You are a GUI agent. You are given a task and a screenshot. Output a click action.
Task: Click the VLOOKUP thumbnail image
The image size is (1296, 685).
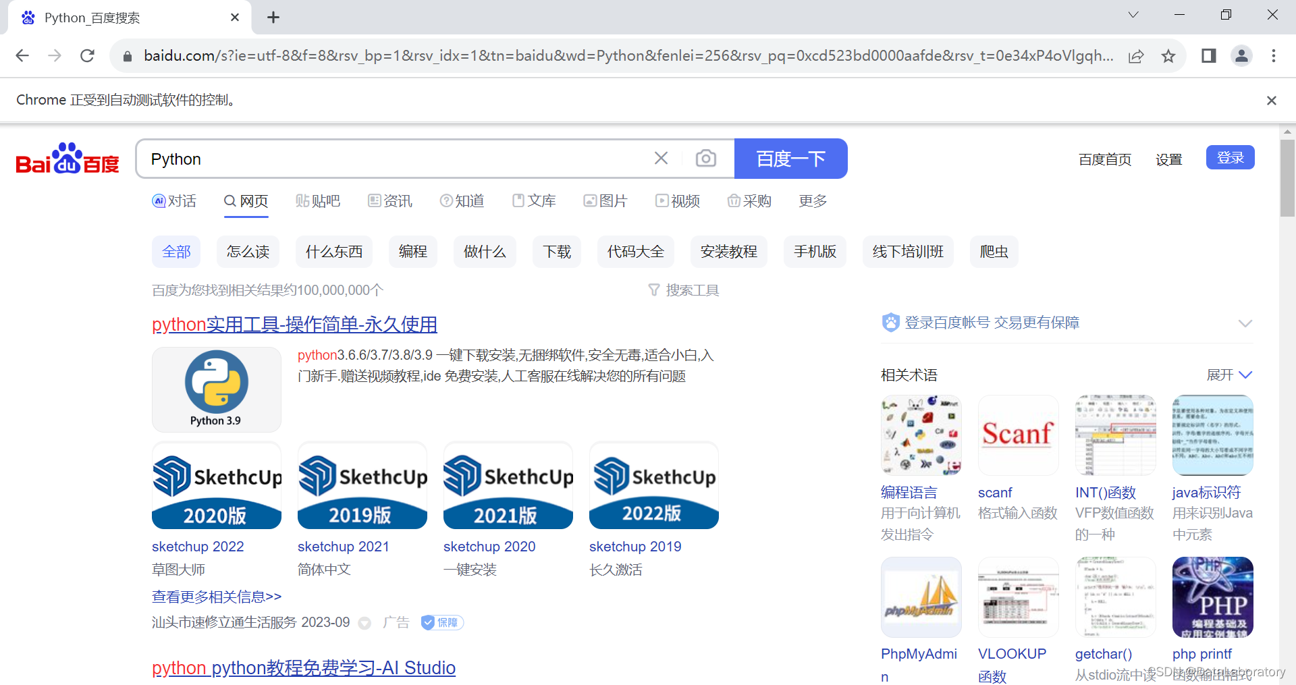[x=1019, y=597]
